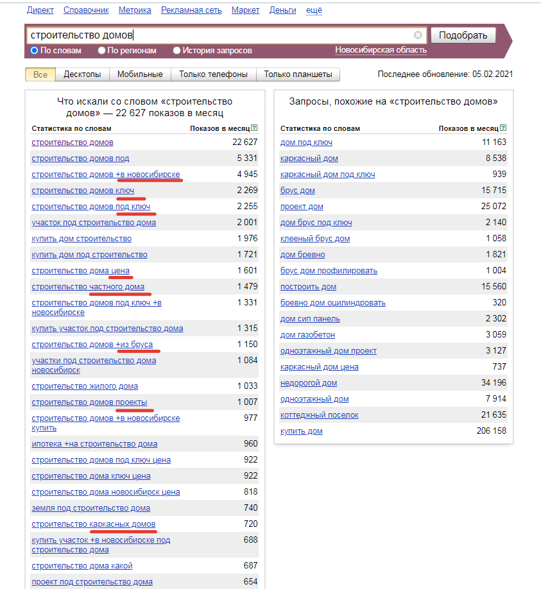Viewport: 541px width, 589px height.
Task: Switch to the 'Только планшеты' tab
Action: click(x=298, y=74)
